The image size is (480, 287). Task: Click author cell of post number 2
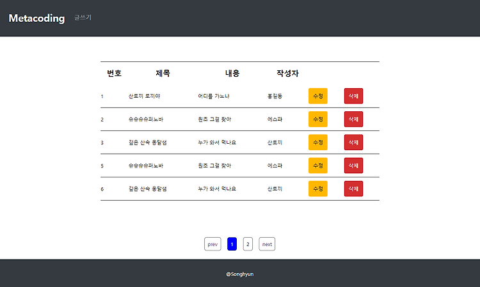pyautogui.click(x=275, y=119)
